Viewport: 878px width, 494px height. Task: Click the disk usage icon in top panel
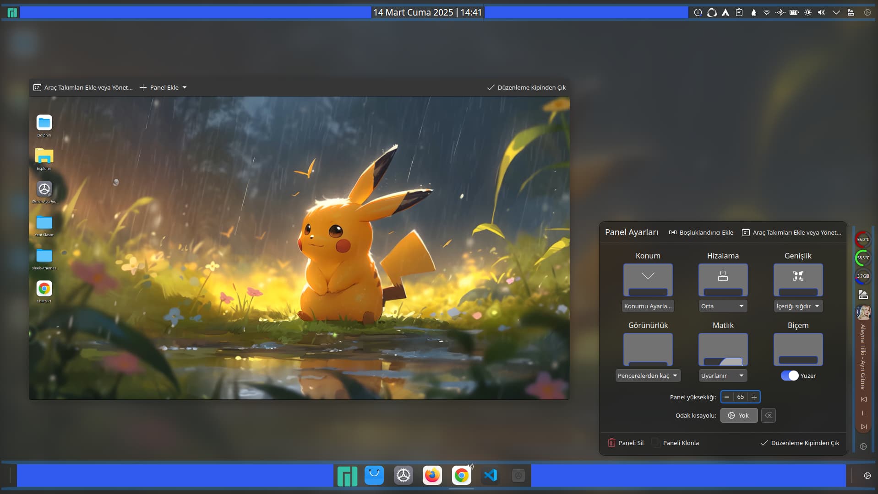click(x=851, y=13)
